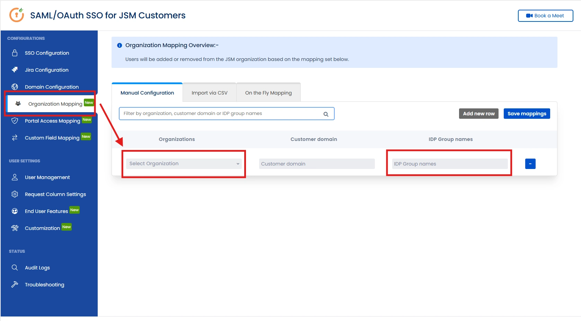Screen dimensions: 581x321
Task: Click the Organization Mapping people icon
Action: pyautogui.click(x=18, y=104)
